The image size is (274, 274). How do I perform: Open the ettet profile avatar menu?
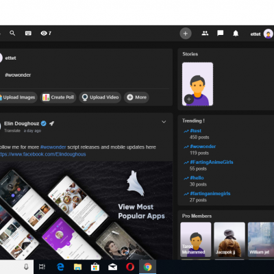click(268, 34)
